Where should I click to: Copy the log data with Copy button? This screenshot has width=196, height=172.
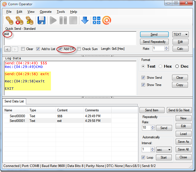pyautogui.click(x=180, y=85)
